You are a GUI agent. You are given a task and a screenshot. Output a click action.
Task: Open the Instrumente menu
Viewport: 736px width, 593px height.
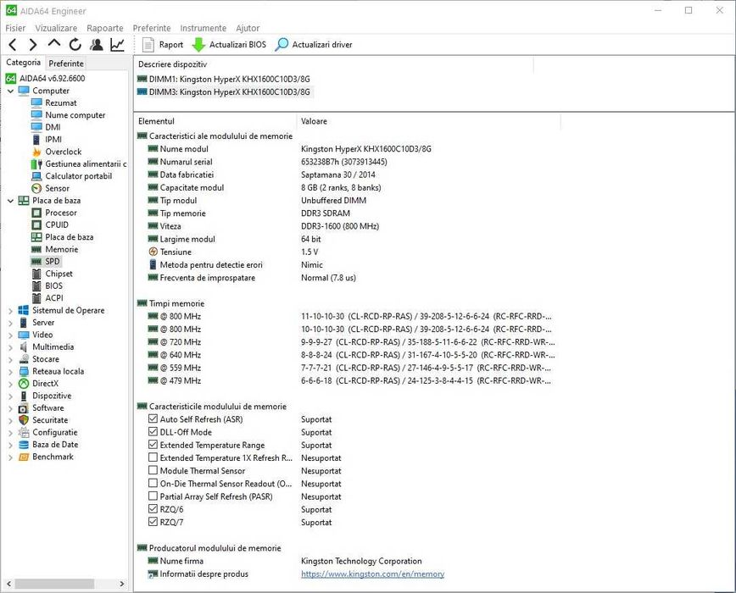[203, 28]
